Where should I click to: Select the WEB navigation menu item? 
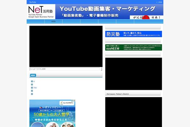53,22
